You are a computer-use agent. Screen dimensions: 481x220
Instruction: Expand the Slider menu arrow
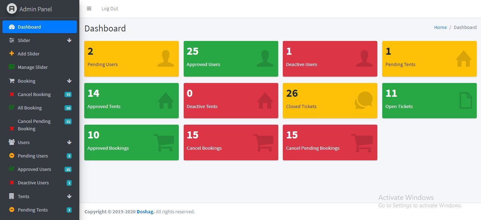(x=69, y=40)
